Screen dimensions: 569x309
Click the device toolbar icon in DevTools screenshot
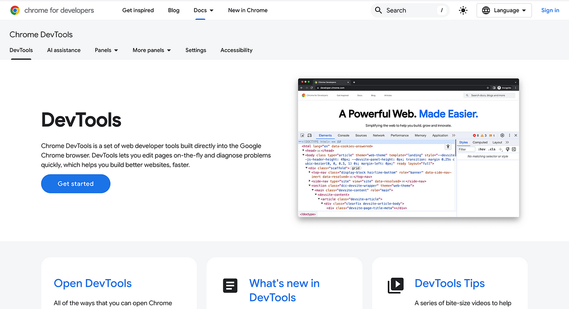[x=310, y=135]
